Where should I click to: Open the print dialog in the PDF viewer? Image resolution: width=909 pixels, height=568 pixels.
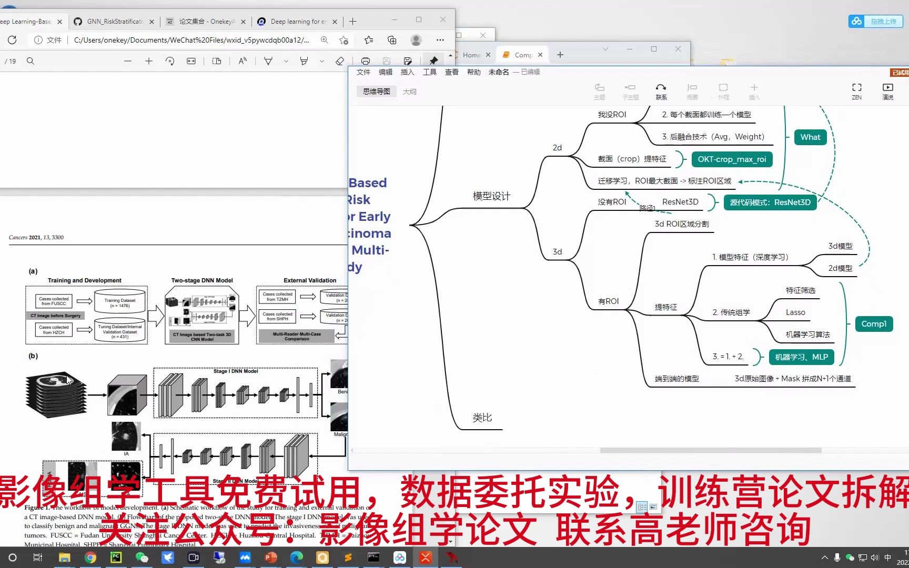(x=366, y=60)
